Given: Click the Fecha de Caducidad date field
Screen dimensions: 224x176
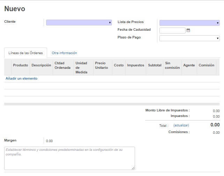Looking at the screenshot, I should (172, 30).
